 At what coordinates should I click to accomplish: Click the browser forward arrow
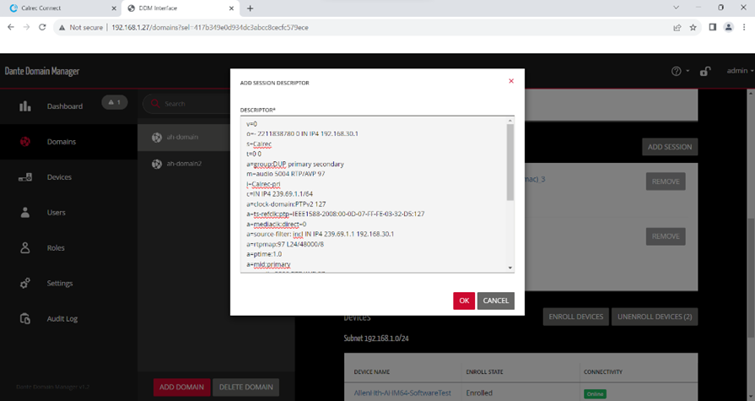point(26,28)
